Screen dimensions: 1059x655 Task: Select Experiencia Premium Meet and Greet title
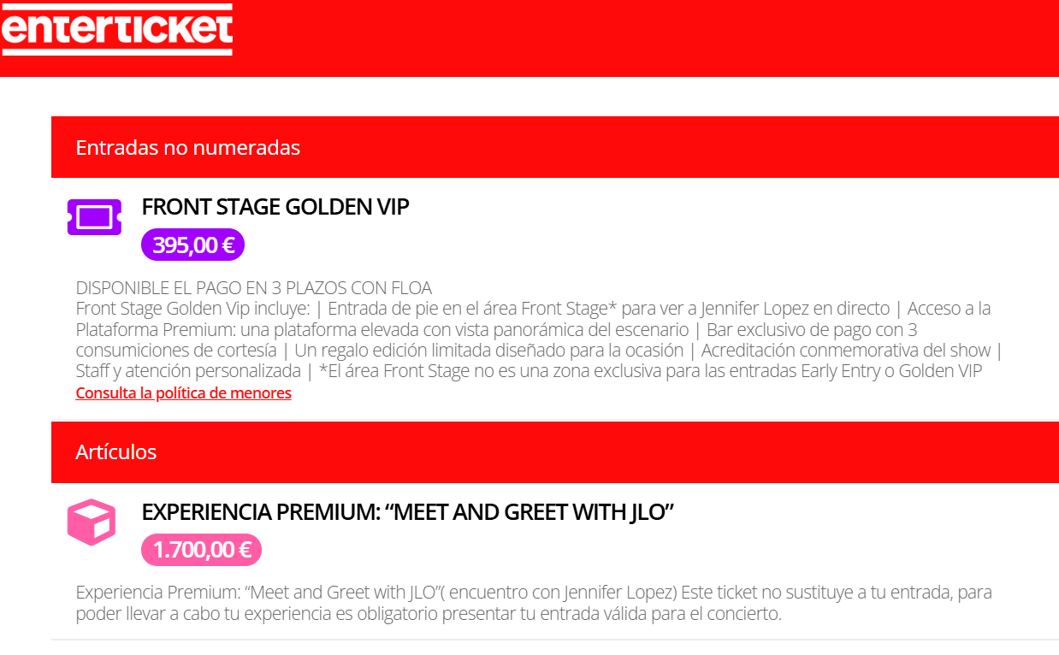(x=409, y=512)
